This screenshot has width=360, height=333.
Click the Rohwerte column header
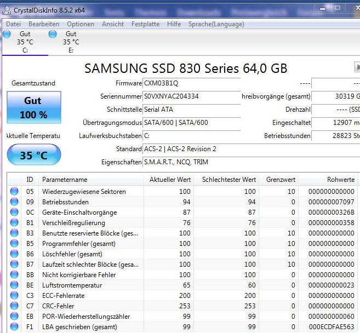click(x=328, y=180)
